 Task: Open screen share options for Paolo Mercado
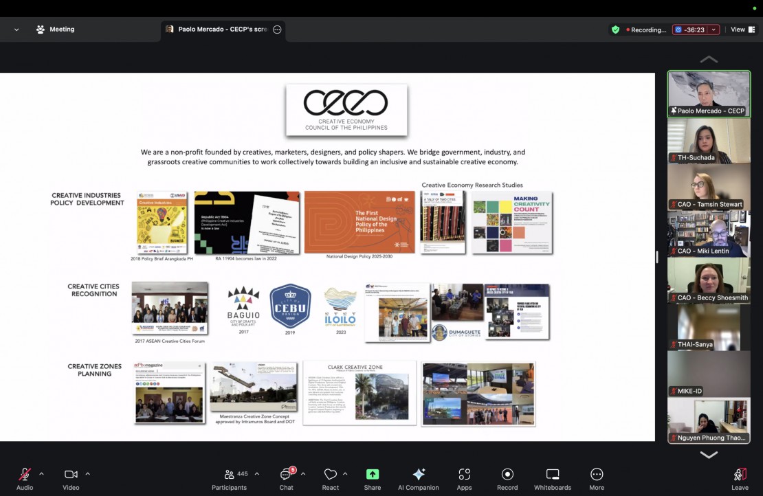(277, 30)
